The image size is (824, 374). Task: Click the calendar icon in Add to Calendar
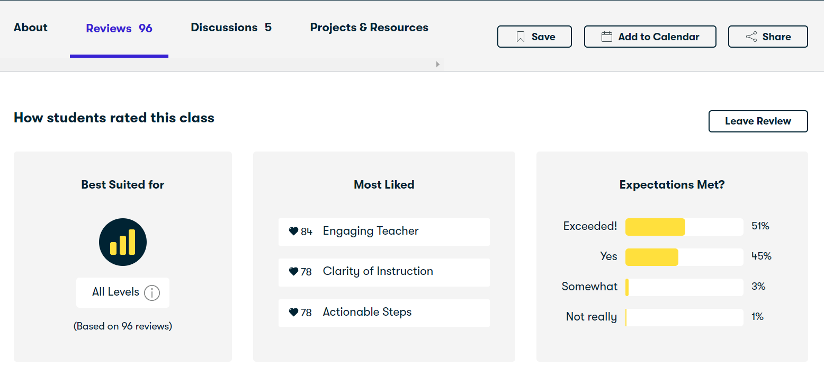[607, 37]
